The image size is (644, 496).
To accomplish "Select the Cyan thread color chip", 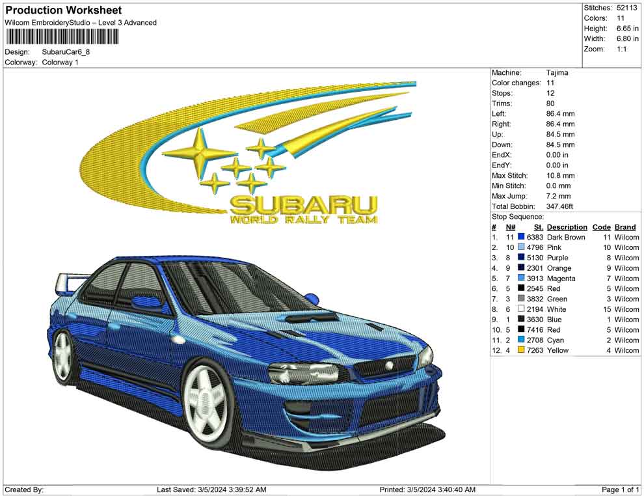I will tap(520, 340).
